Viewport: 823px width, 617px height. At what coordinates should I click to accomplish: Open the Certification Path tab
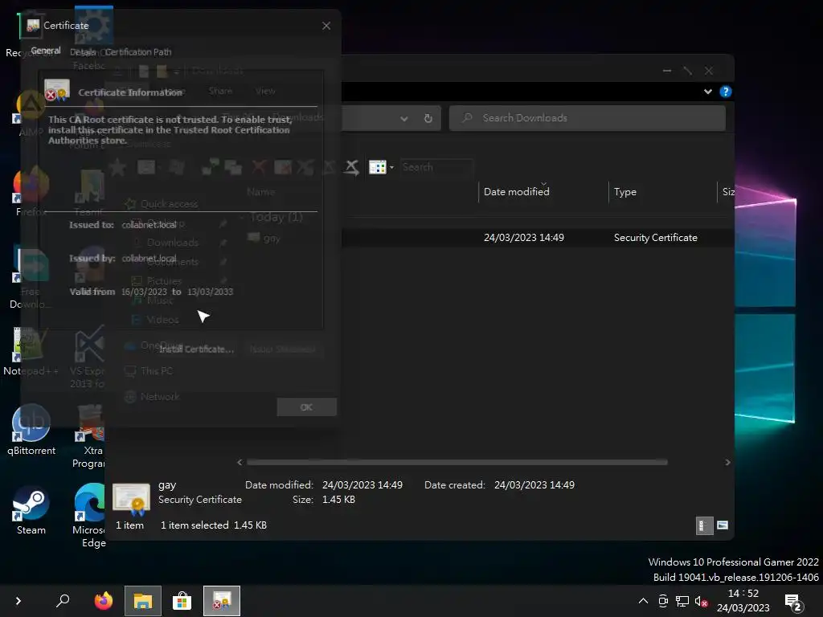137,52
